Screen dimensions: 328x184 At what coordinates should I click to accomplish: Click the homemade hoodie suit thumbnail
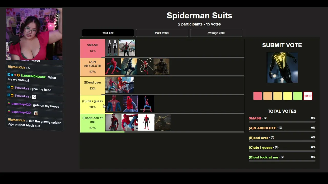(130, 104)
